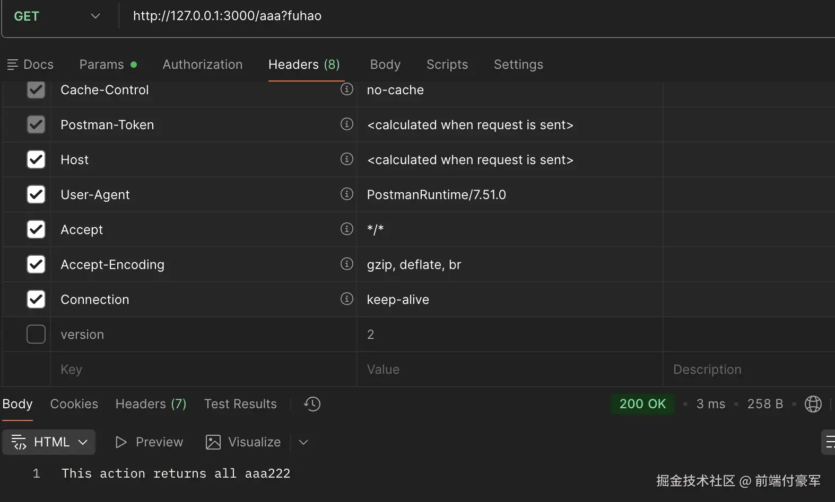Click the Preview button
The height and width of the screenshot is (502, 835).
click(149, 442)
